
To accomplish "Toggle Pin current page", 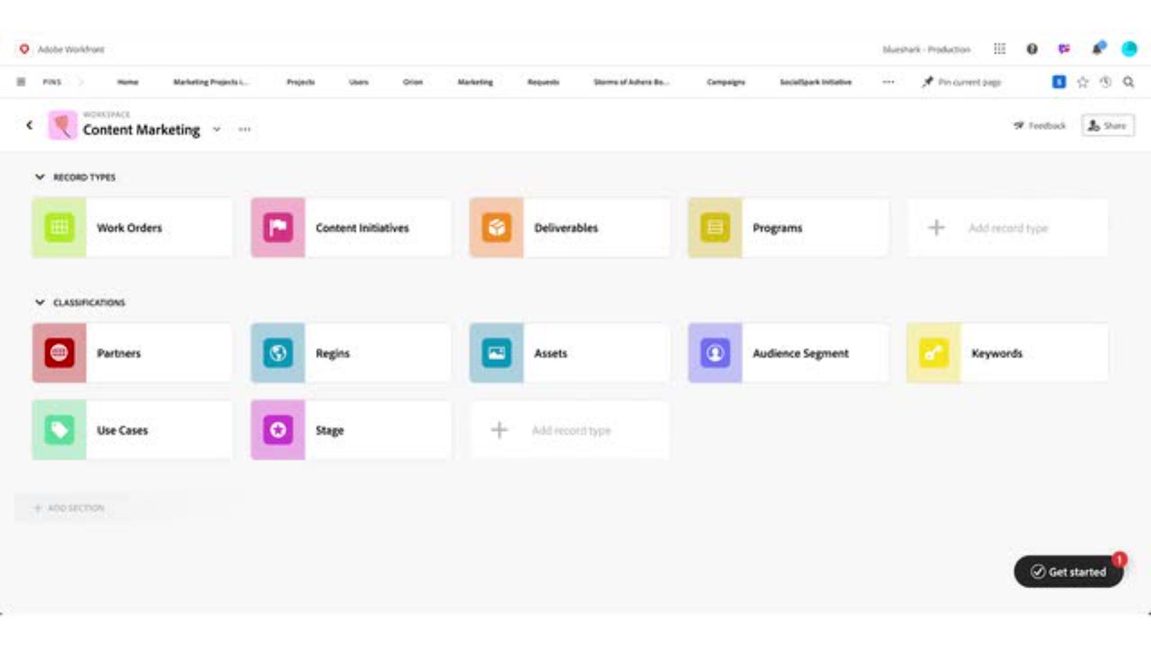I will (x=962, y=81).
